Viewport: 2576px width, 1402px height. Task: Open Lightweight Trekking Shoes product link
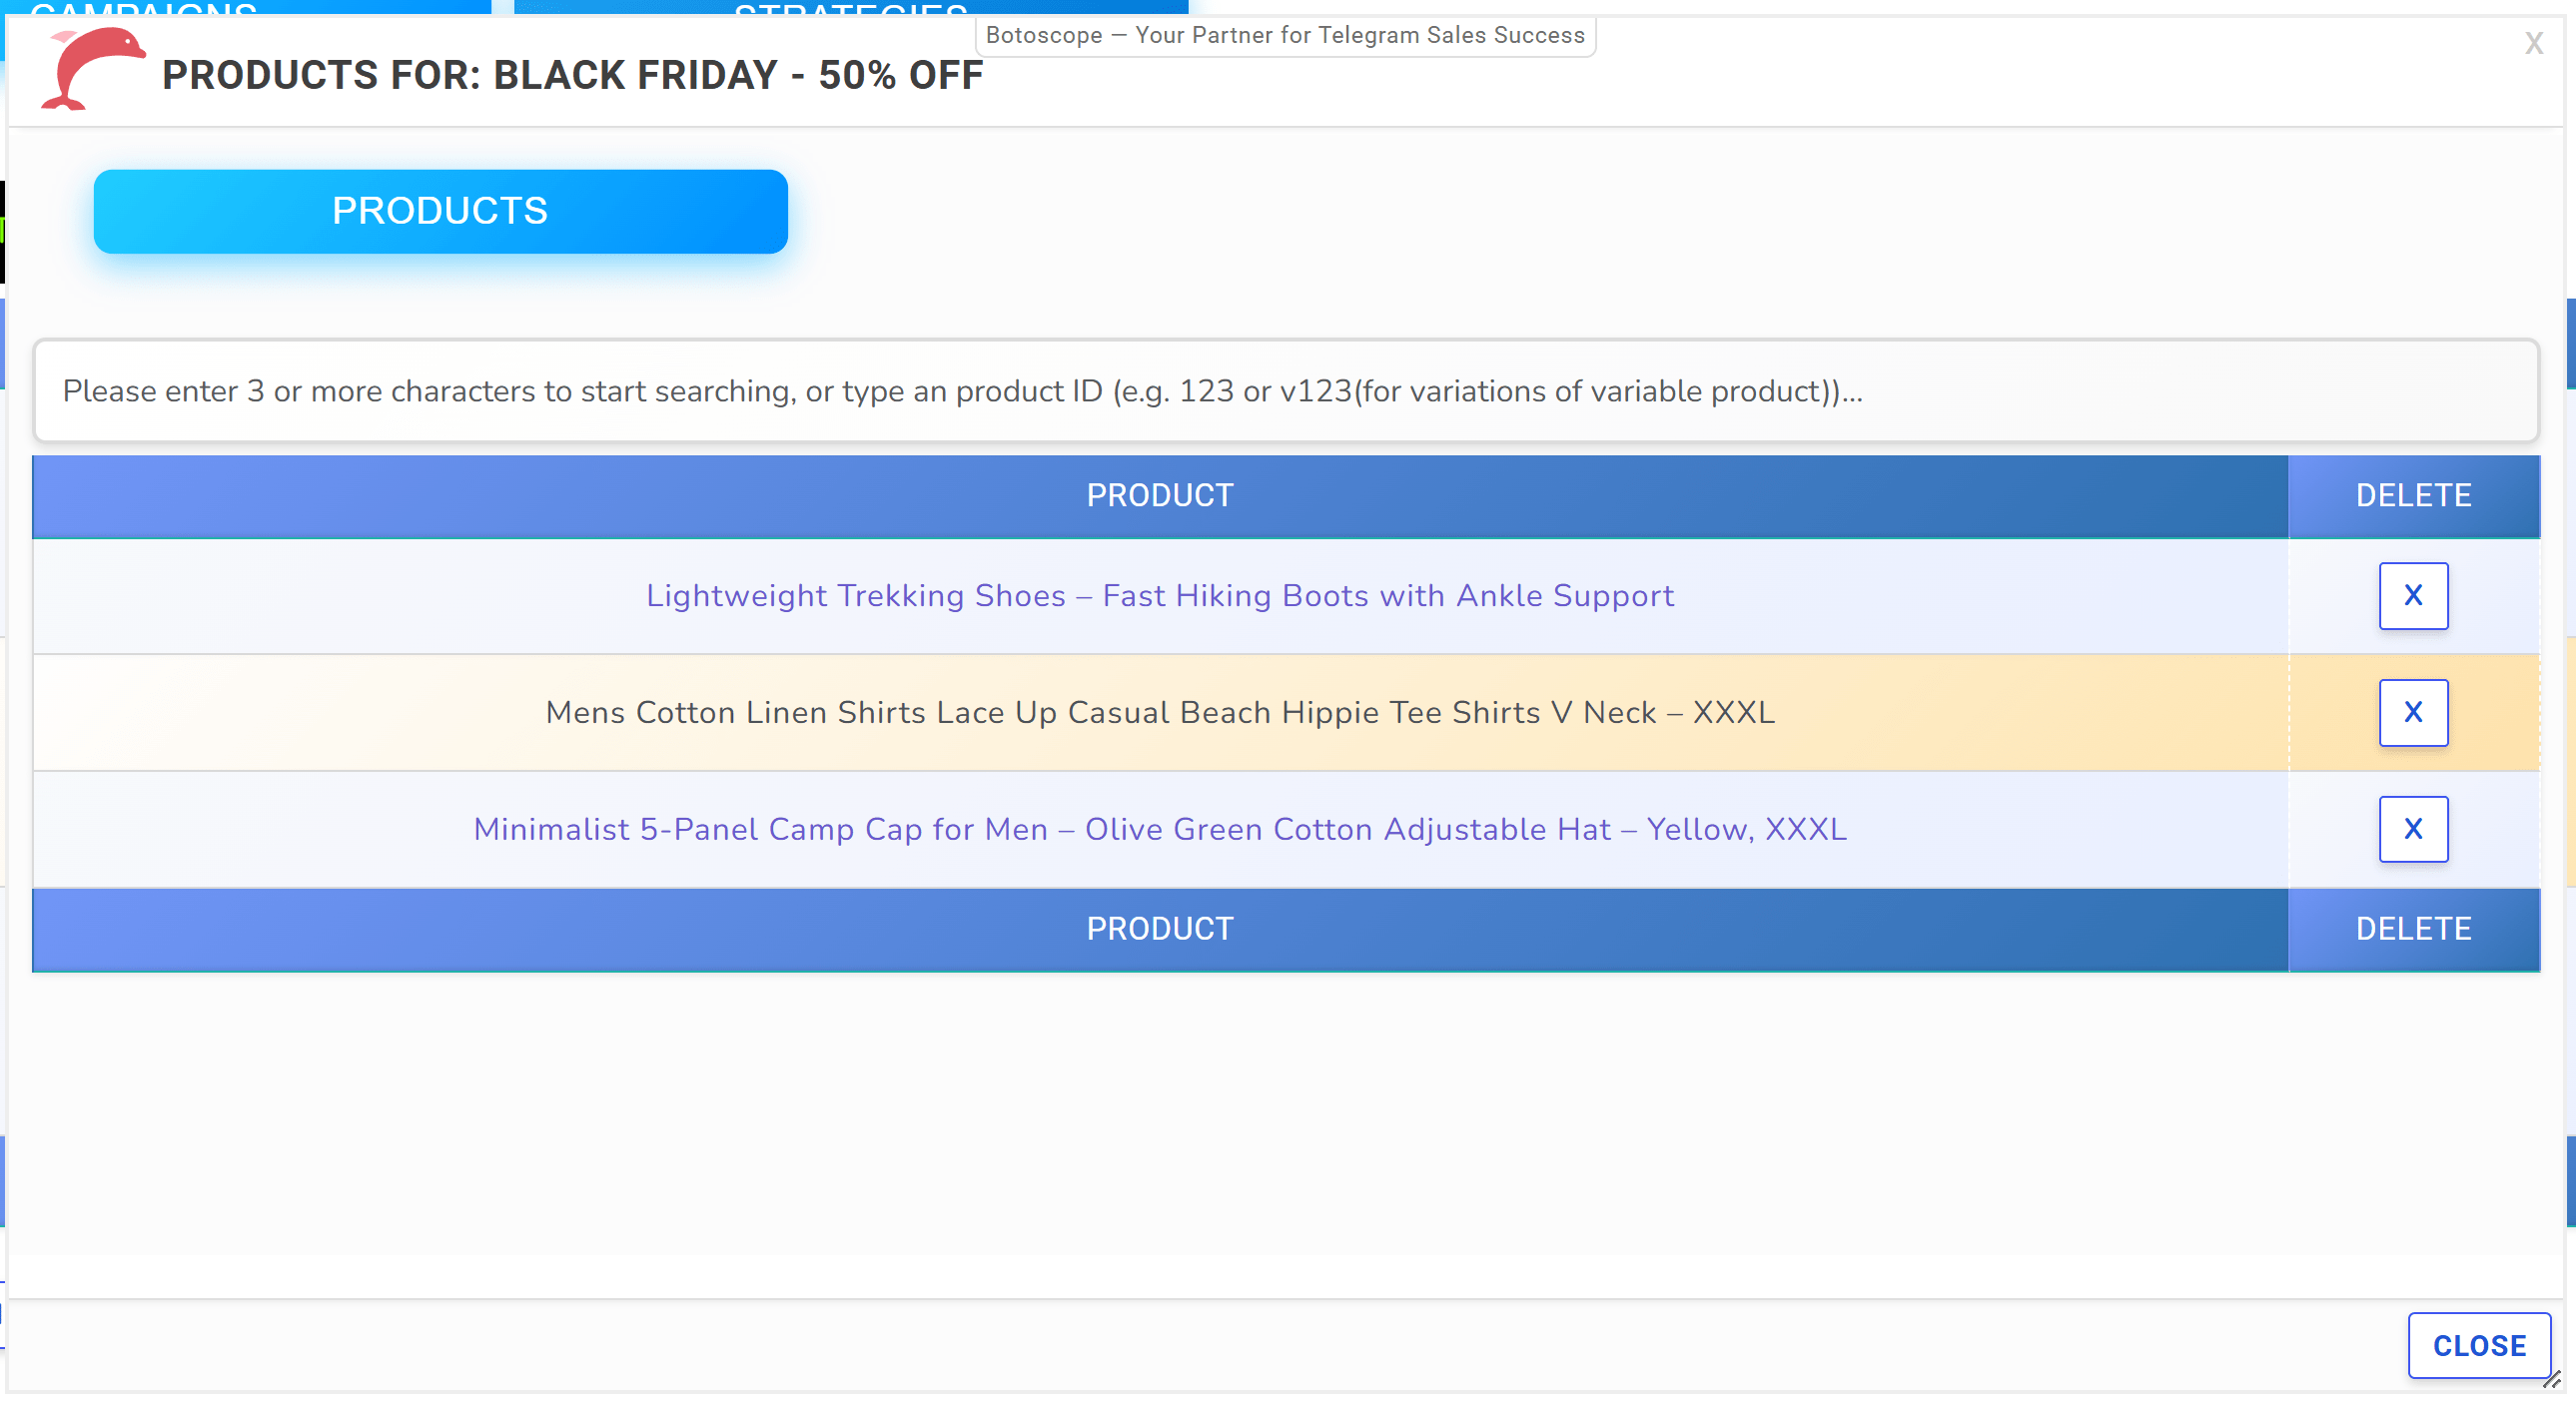pyautogui.click(x=1159, y=596)
